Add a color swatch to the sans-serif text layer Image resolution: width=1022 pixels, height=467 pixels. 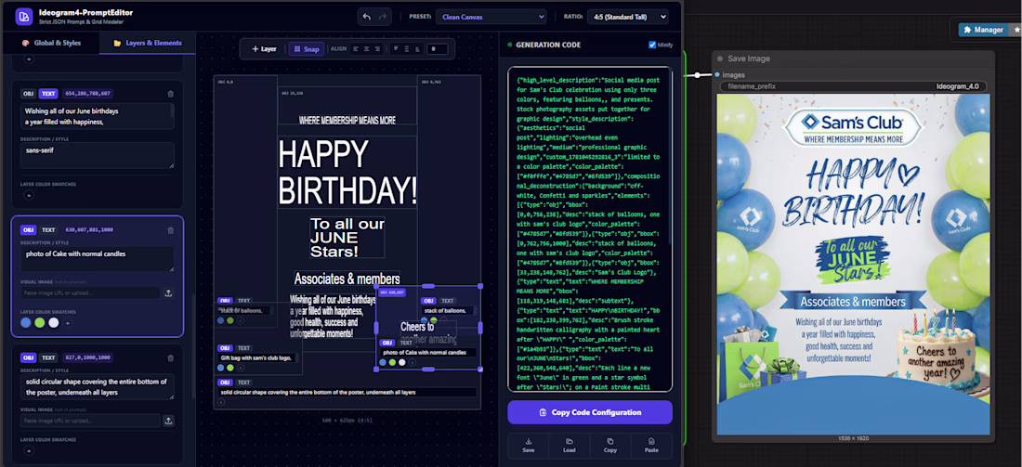[28, 193]
